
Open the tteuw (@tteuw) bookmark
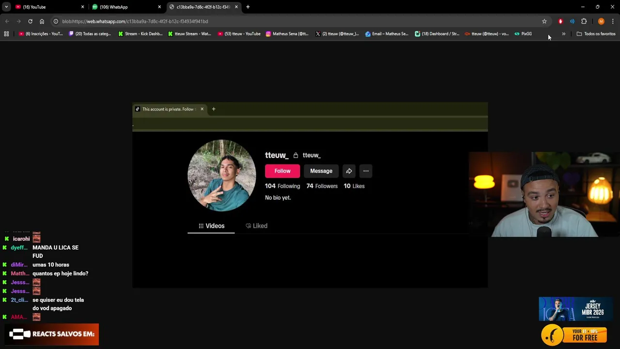pyautogui.click(x=487, y=34)
